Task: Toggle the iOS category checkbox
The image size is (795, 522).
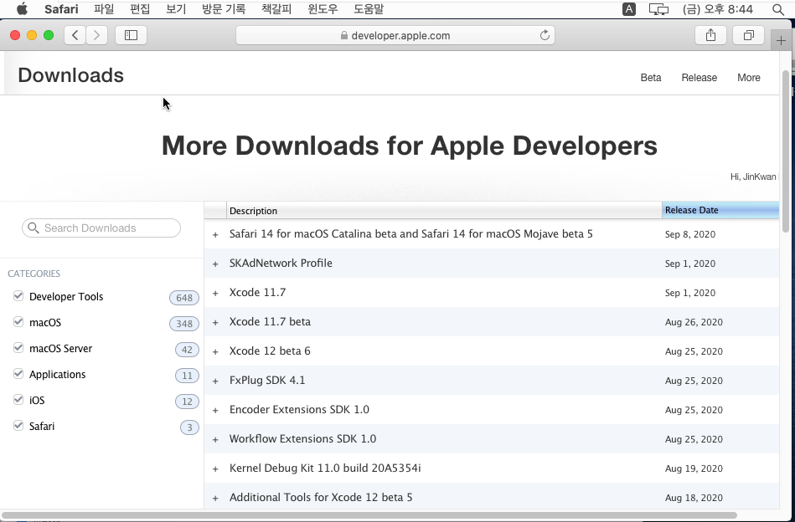Action: [x=18, y=400]
